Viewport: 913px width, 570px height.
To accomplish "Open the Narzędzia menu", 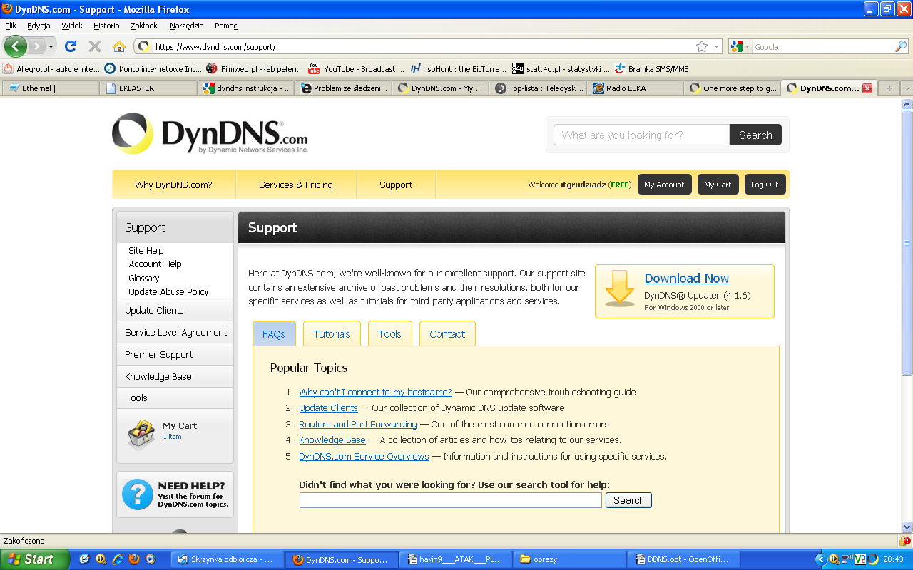I will (187, 26).
